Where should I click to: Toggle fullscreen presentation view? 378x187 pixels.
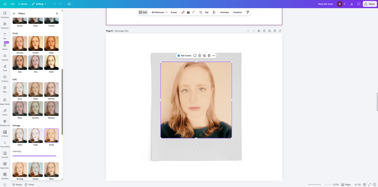pos(370,184)
